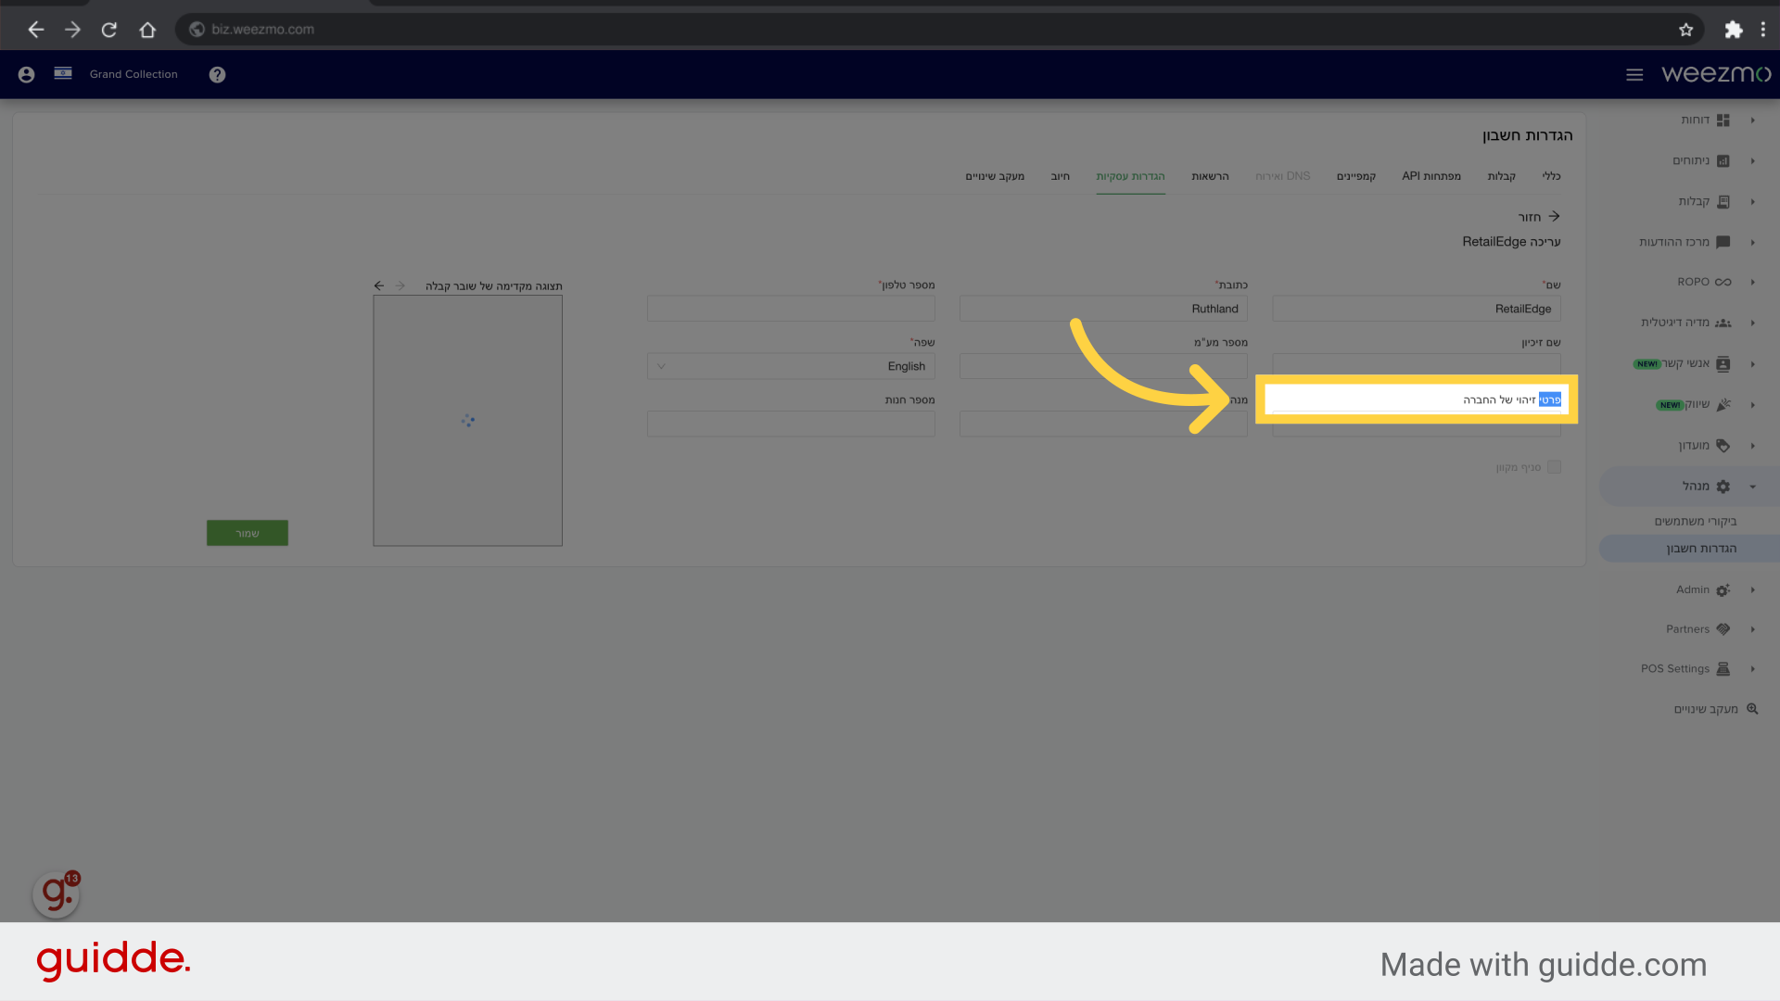Toggle the סניף מקוון checkbox

pos(1554,467)
